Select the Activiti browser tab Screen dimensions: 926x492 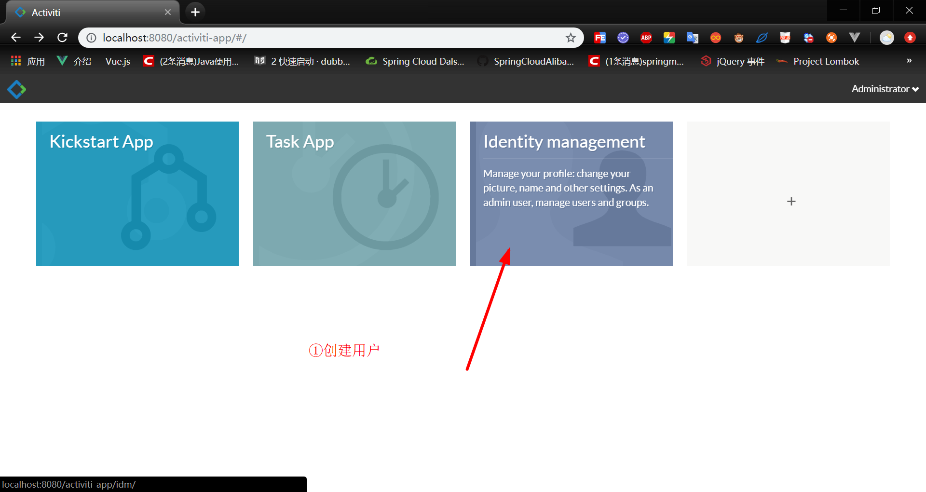tap(93, 13)
